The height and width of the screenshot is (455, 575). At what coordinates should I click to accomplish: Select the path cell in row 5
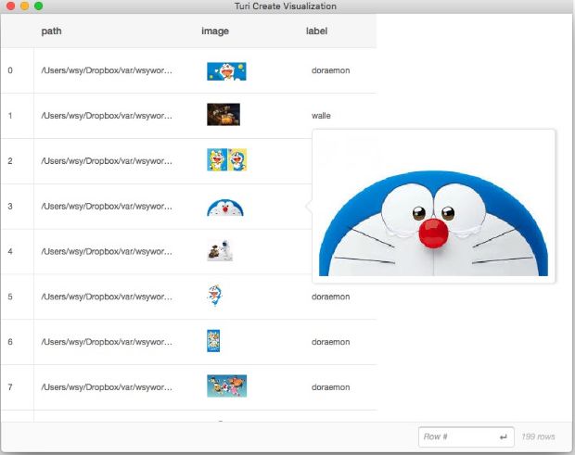coord(107,297)
